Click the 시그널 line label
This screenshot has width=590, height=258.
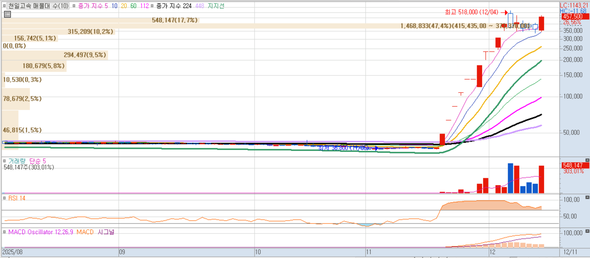[x=106, y=232]
